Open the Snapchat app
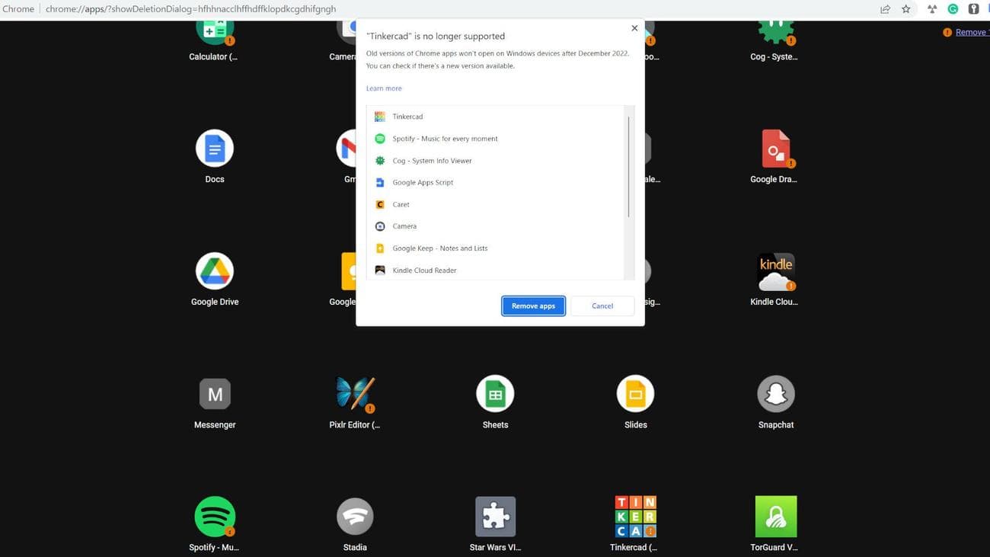 point(775,393)
